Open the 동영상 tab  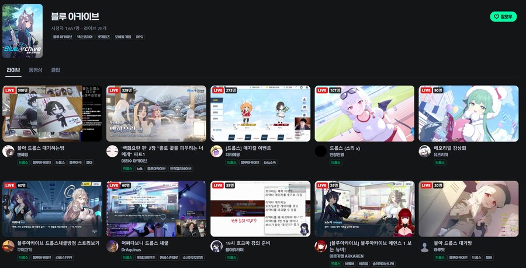pyautogui.click(x=36, y=70)
